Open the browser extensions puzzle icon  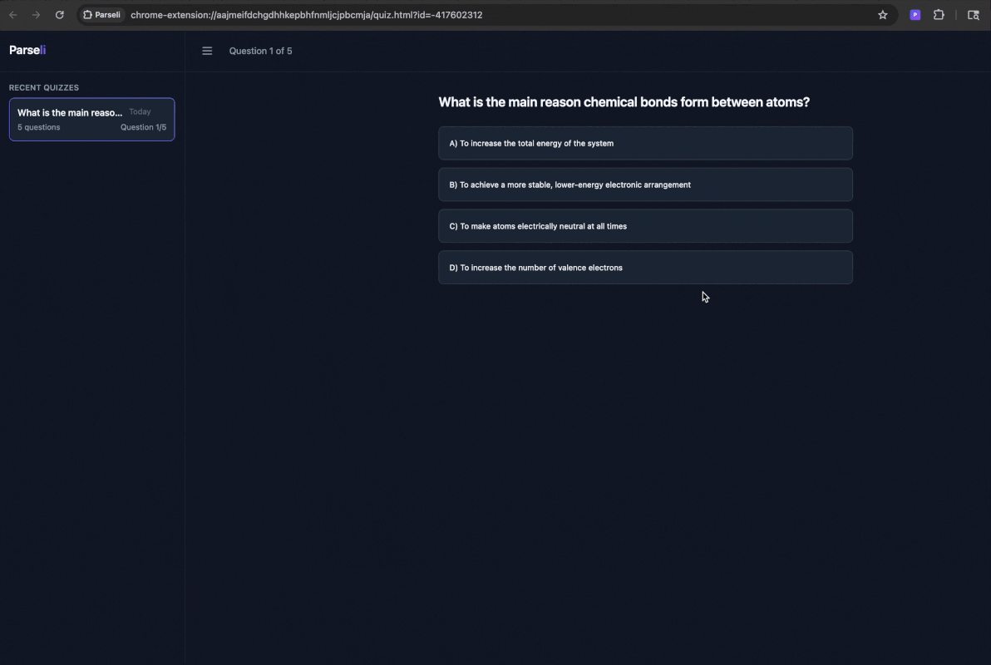coord(939,14)
